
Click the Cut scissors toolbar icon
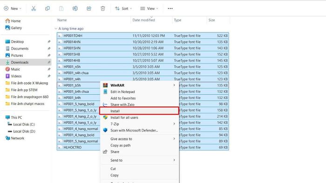pos(34,8)
